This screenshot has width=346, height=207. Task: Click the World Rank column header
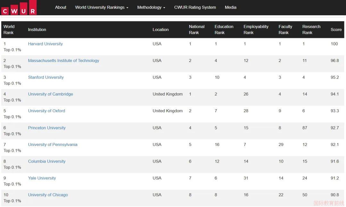(x=9, y=29)
